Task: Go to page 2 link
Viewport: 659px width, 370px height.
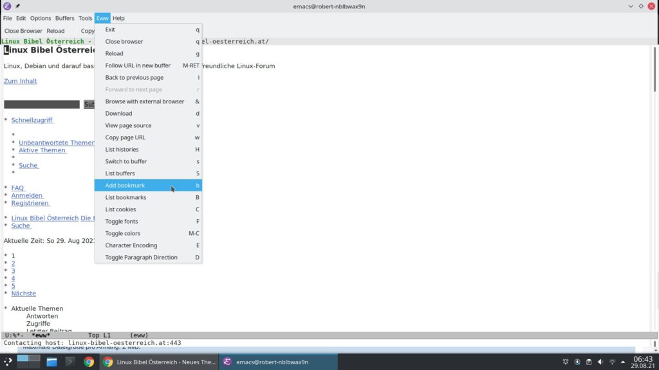Action: click(x=13, y=263)
